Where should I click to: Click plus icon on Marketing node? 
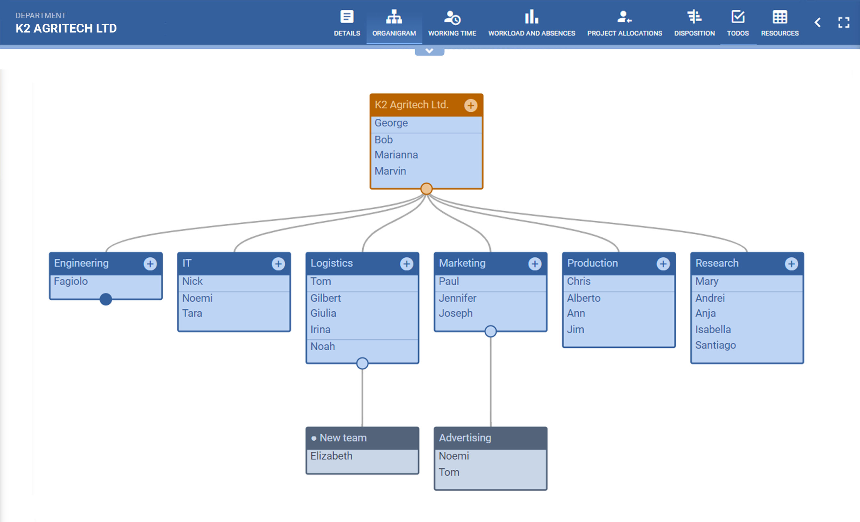pyautogui.click(x=535, y=264)
